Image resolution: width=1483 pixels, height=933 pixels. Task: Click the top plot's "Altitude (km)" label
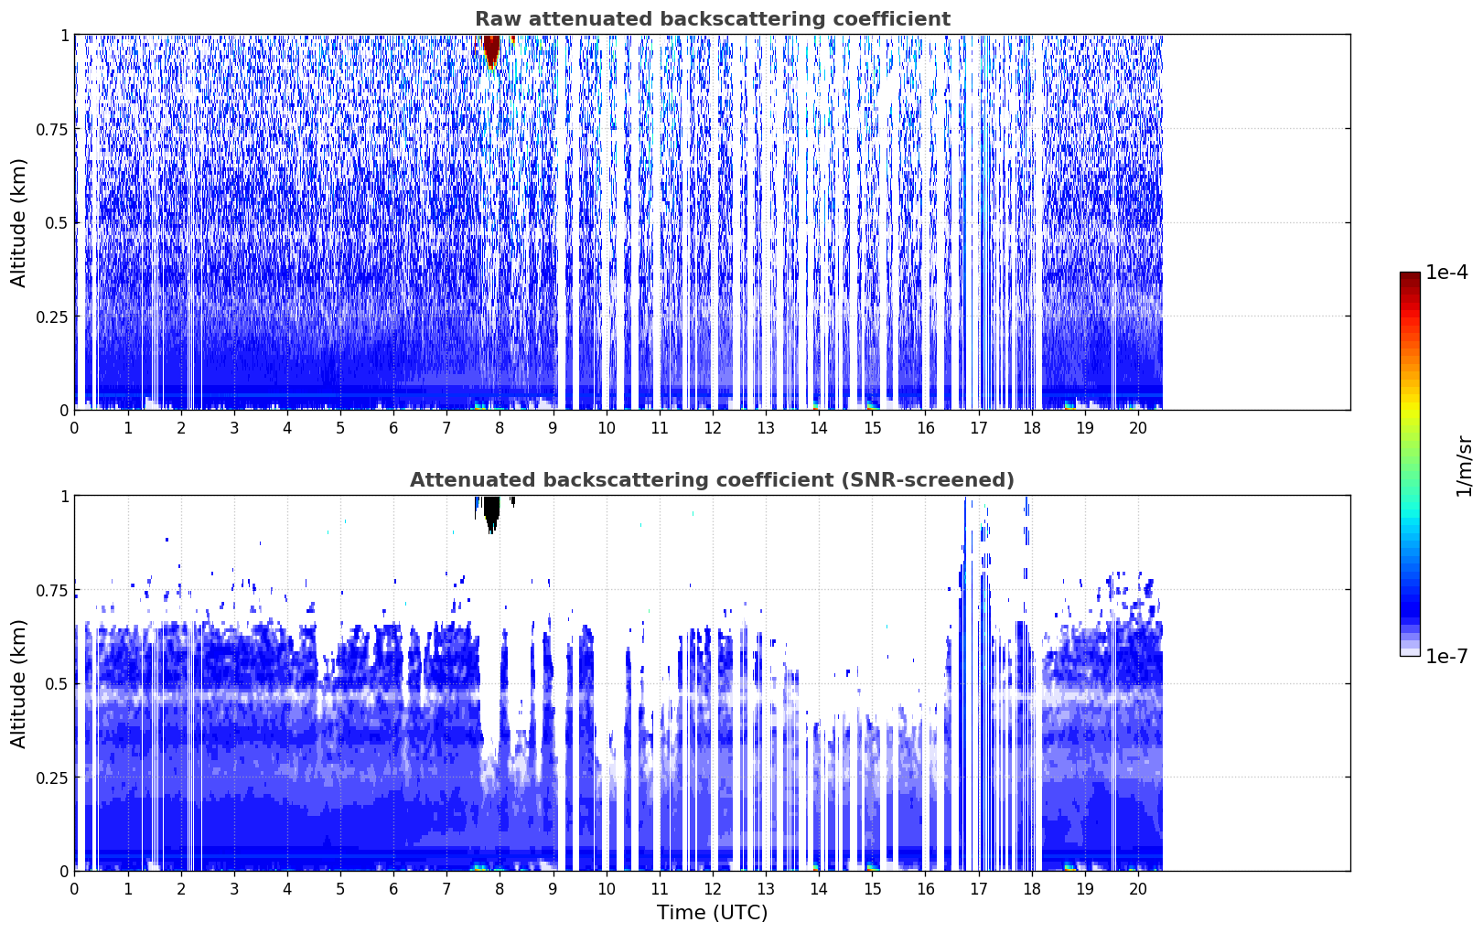pos(19,222)
